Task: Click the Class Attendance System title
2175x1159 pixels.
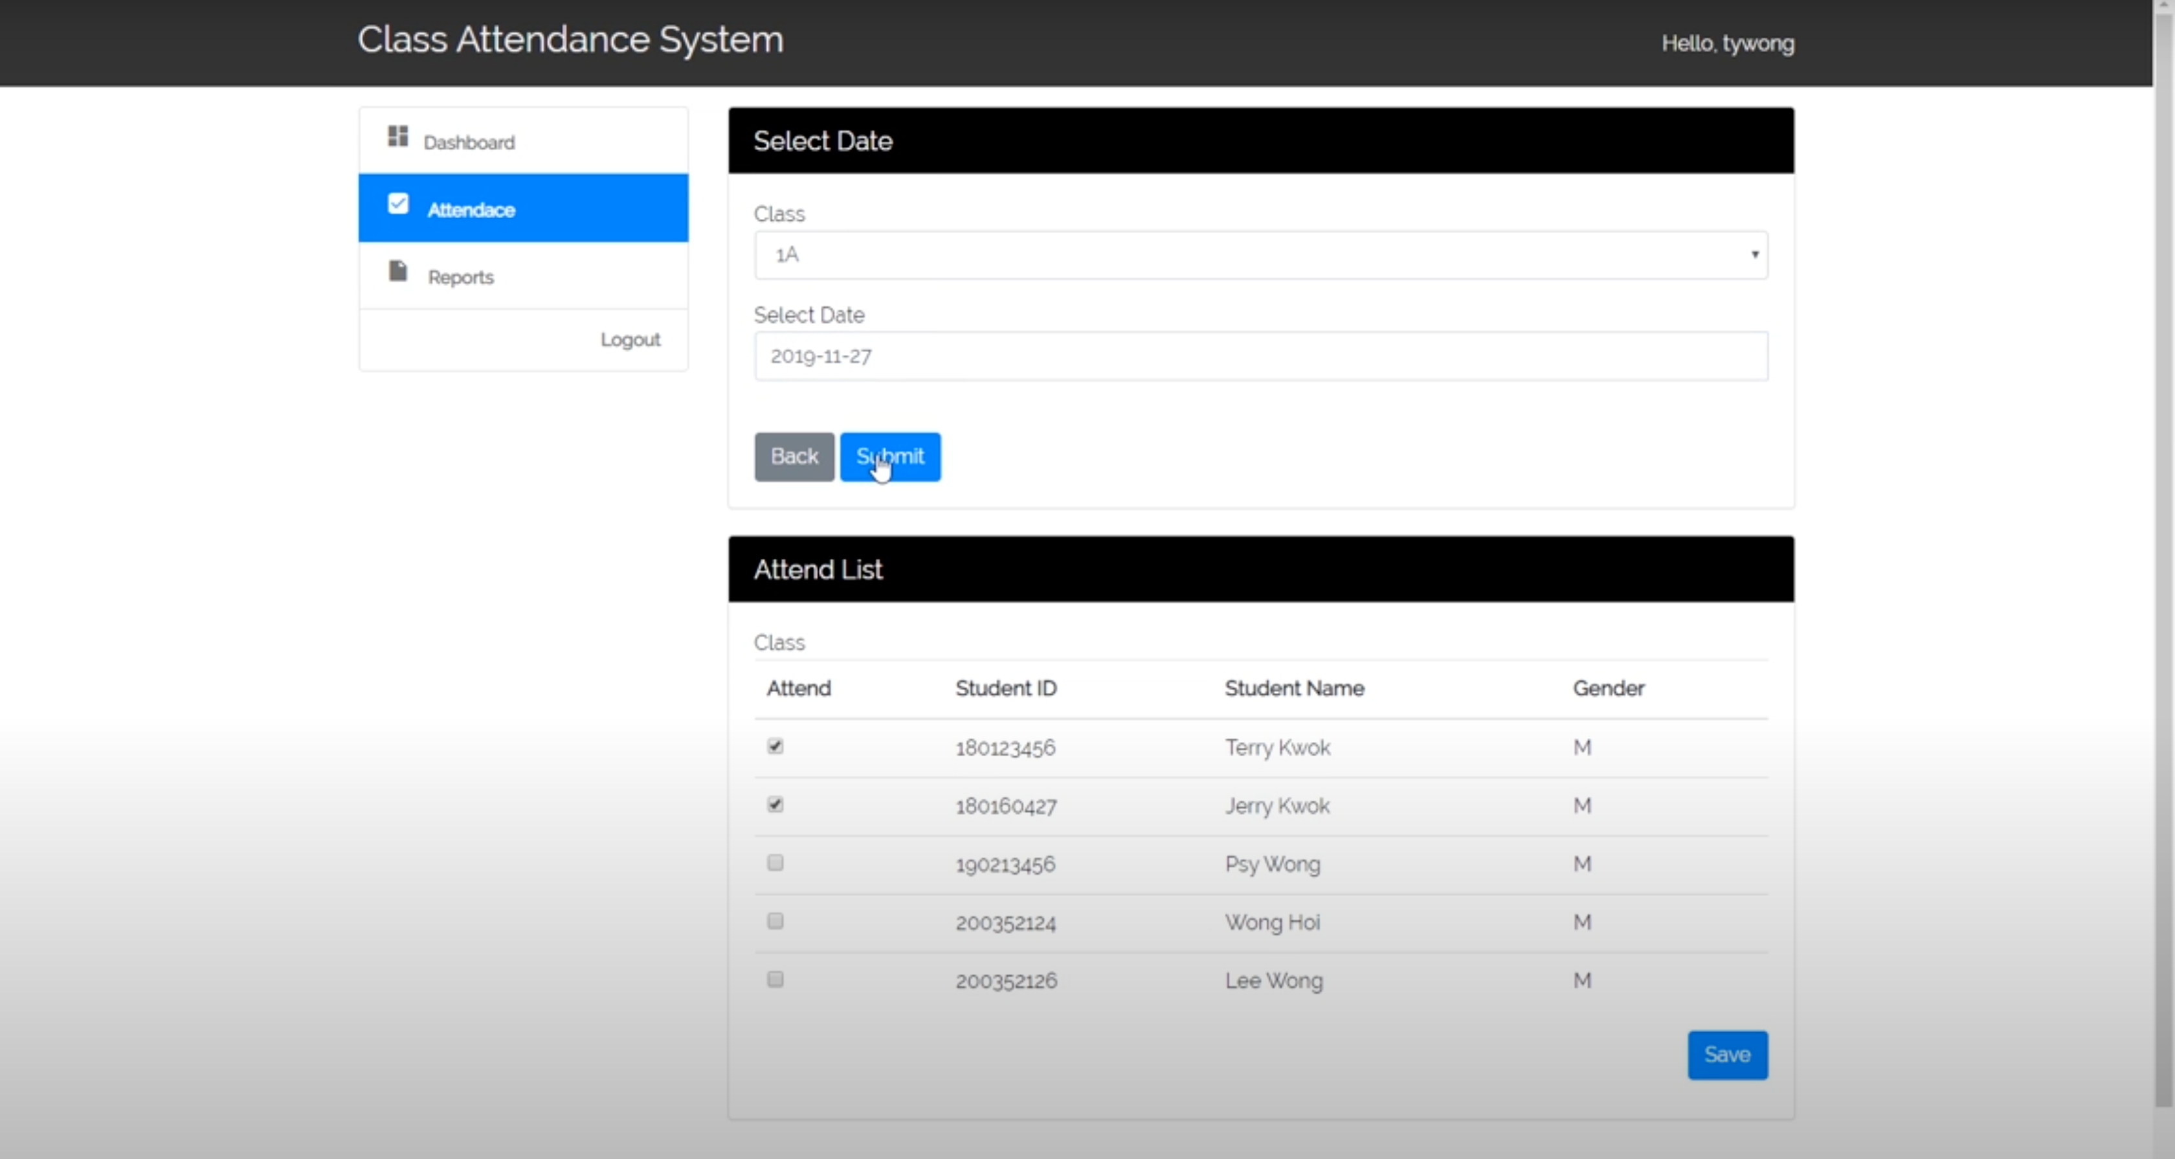Action: click(x=570, y=39)
